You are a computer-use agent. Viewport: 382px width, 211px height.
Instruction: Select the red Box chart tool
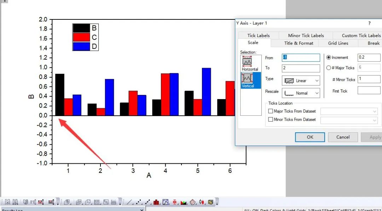click(x=175, y=202)
